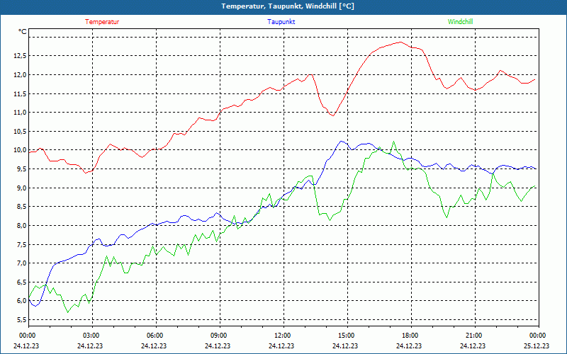
Task: Click the 15:00 time label
Action: pyautogui.click(x=346, y=336)
